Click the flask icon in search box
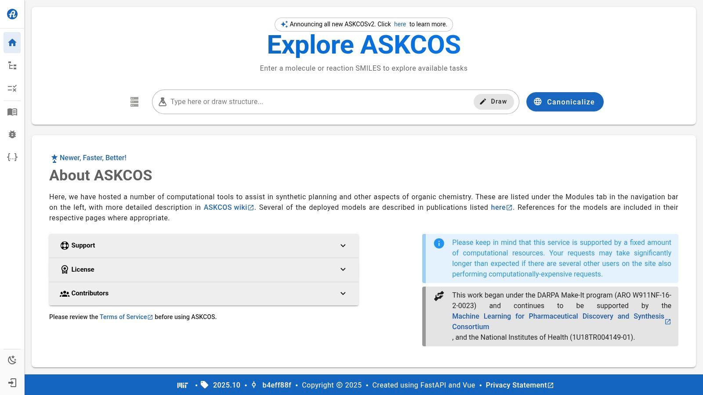The width and height of the screenshot is (703, 395). click(x=163, y=102)
